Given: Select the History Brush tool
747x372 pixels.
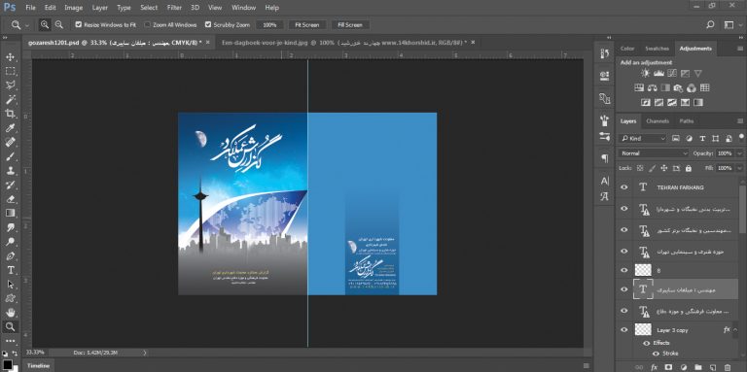Looking at the screenshot, I should click(10, 186).
